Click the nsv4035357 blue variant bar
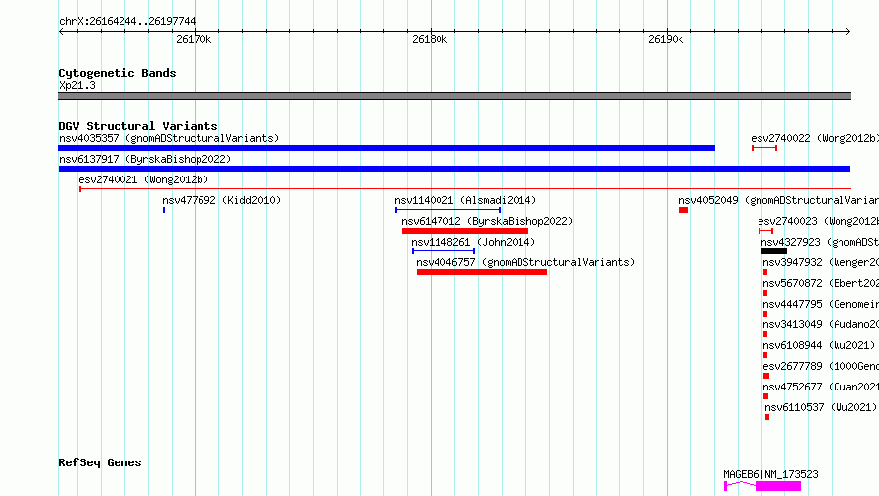 pyautogui.click(x=387, y=148)
